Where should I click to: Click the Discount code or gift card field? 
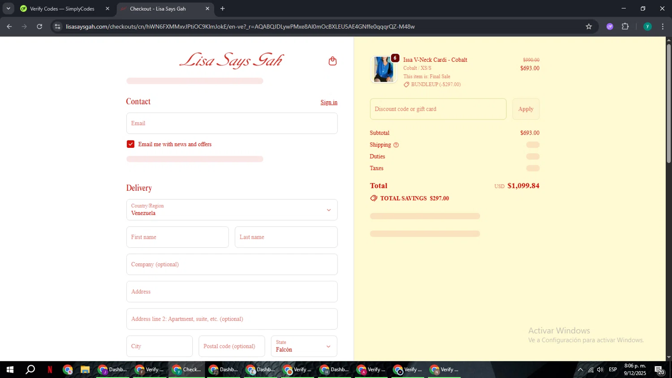[438, 109]
